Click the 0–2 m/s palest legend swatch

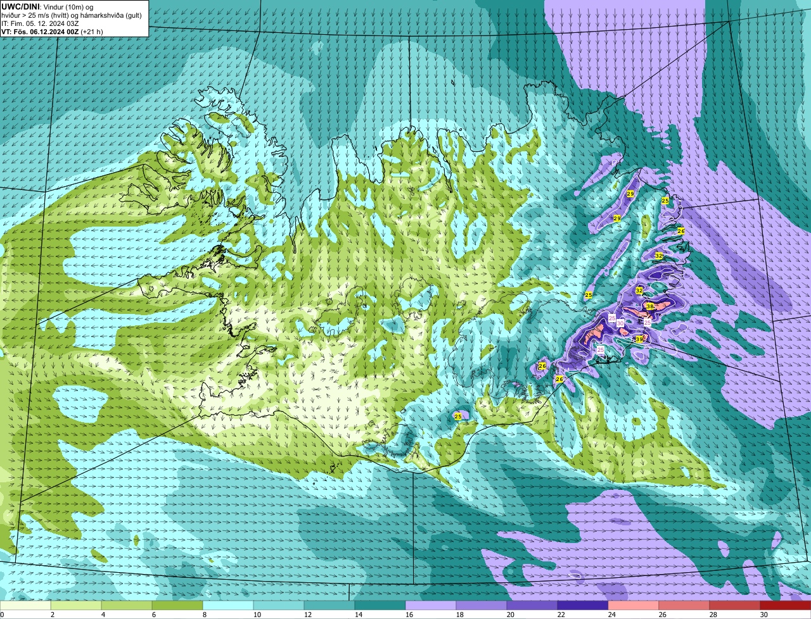(25, 606)
